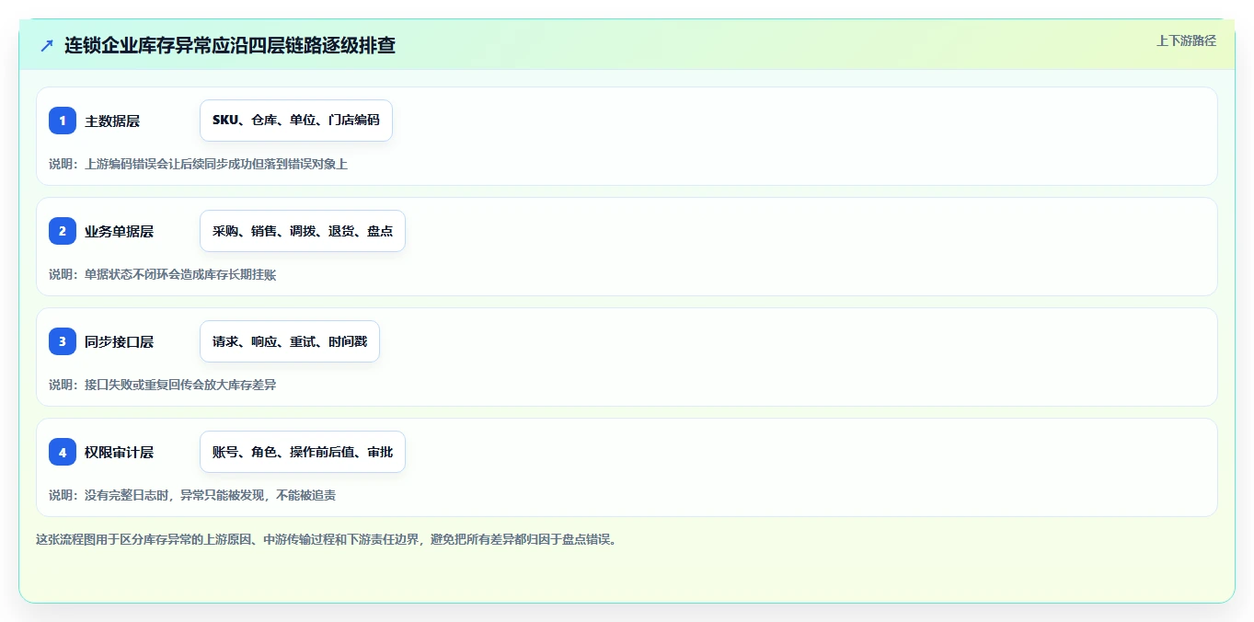Click the note about 没有完整日志
Image resolution: width=1254 pixels, height=622 pixels.
tap(192, 495)
